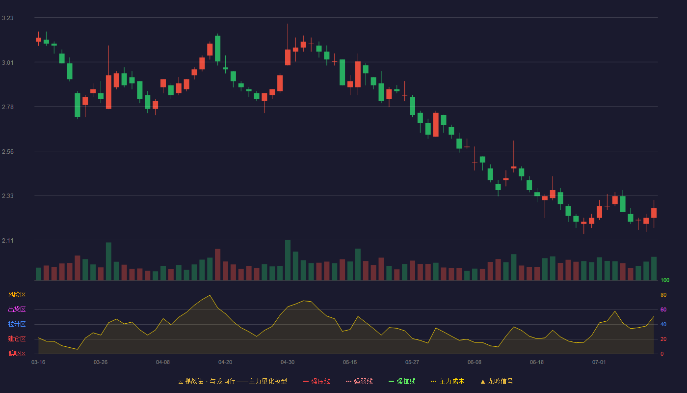Image resolution: width=687 pixels, height=393 pixels.
Task: Toggle the 强撑线 legend series
Action: (x=402, y=381)
